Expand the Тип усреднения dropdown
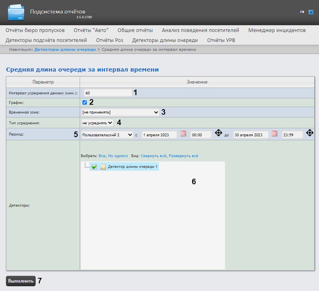The image size is (319, 291). [97, 123]
